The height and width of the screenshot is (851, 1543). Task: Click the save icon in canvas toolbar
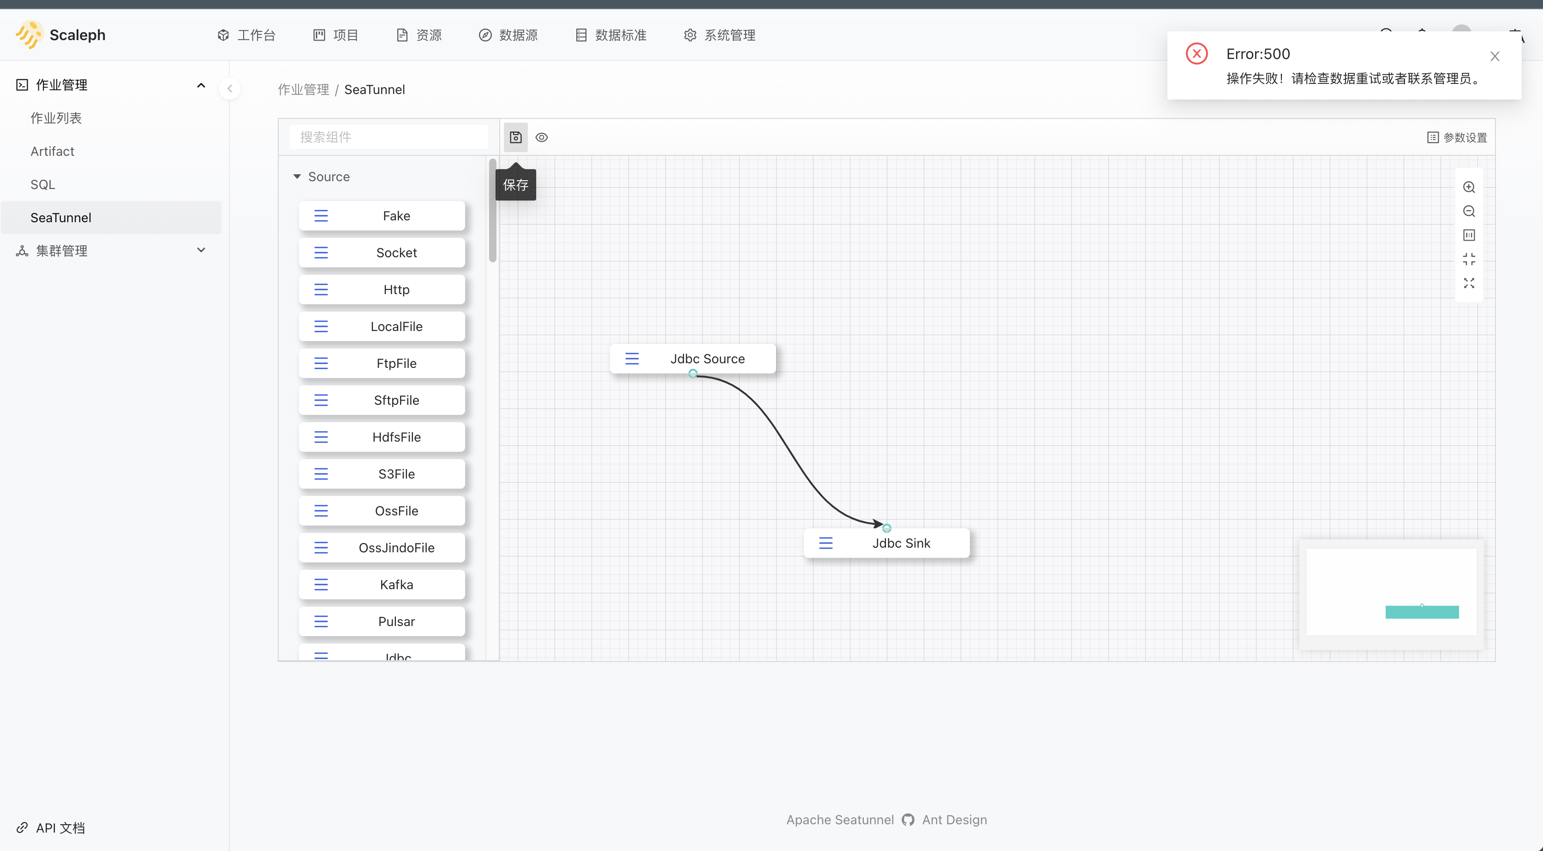tap(515, 137)
